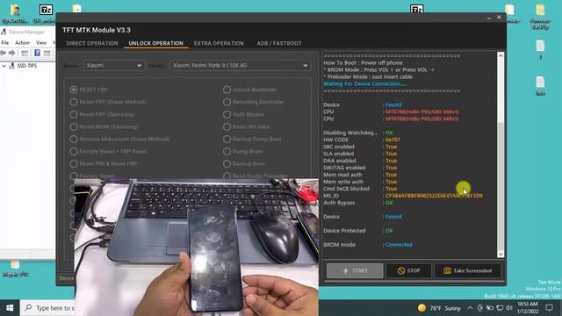Select Remove MiAccount (Erase Method)

(74, 139)
